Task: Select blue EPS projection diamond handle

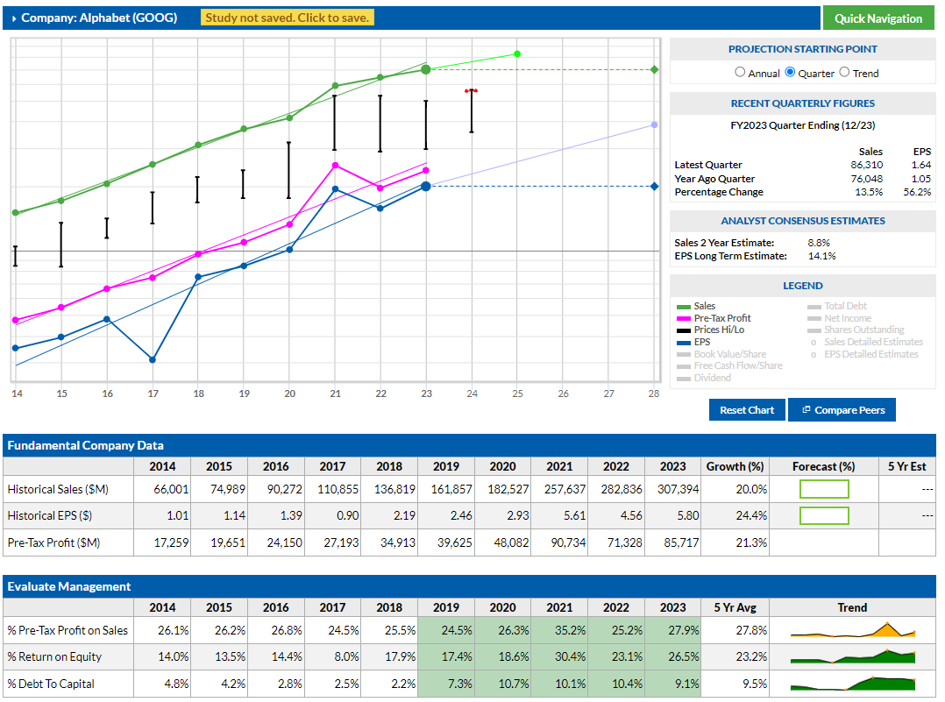Action: tap(655, 186)
